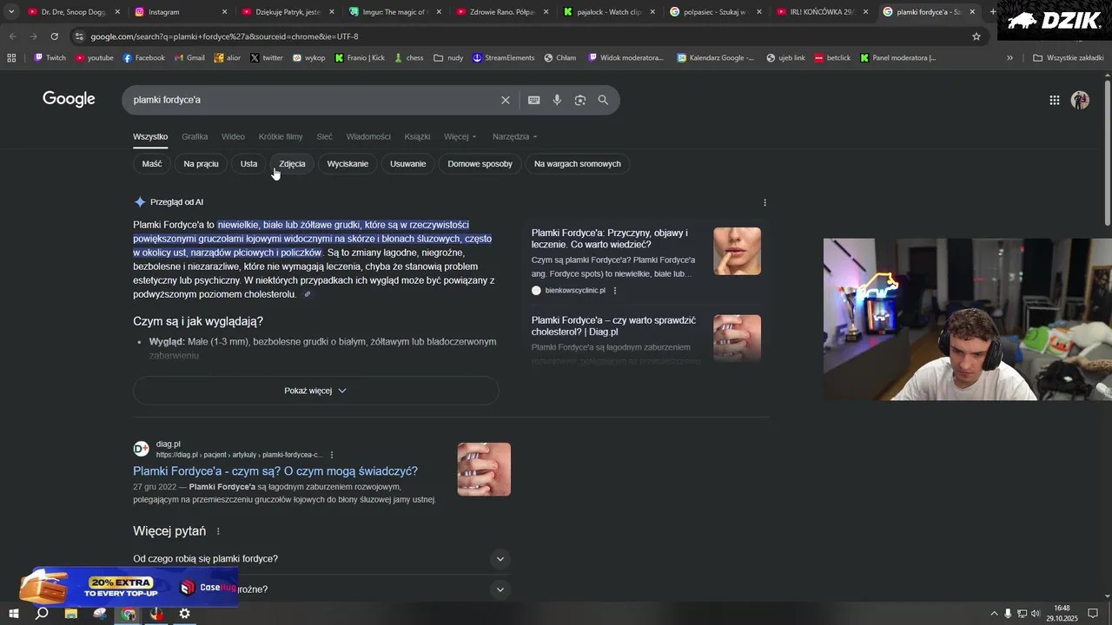Open the nudy bookmarks folder
This screenshot has height=625, width=1112.
(448, 58)
